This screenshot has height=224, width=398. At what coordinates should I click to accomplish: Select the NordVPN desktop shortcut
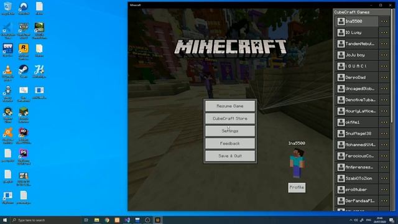click(24, 8)
